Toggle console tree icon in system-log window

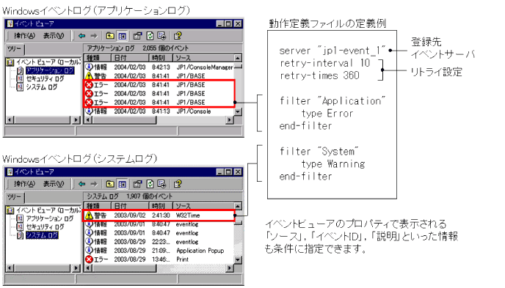[122, 184]
